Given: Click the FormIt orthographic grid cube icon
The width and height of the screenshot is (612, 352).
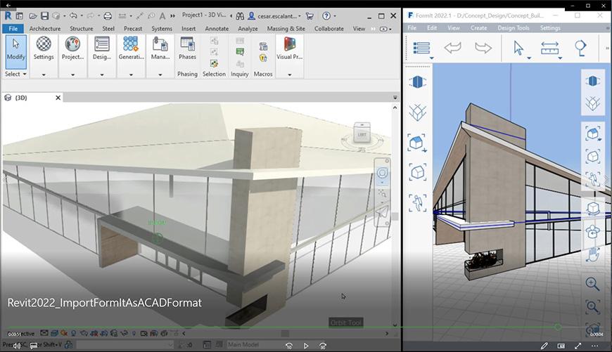Looking at the screenshot, I should (418, 112).
